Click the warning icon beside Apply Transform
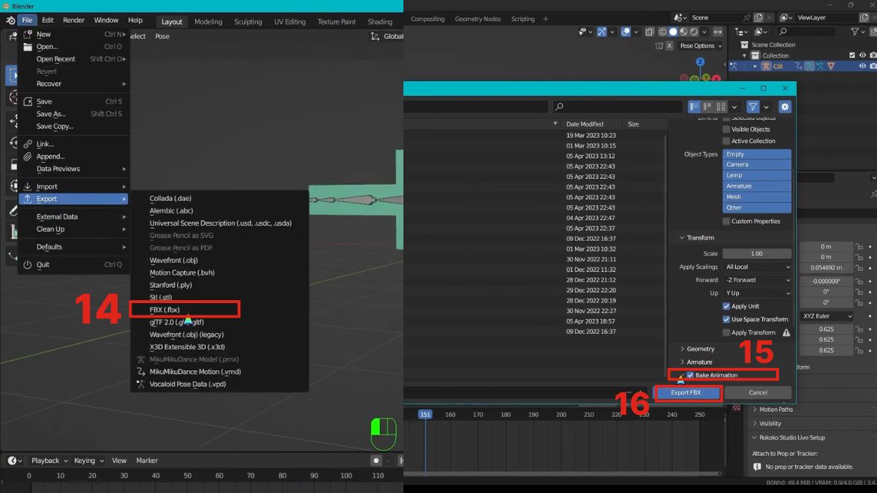Screen dimensions: 877x493 [x=786, y=332]
